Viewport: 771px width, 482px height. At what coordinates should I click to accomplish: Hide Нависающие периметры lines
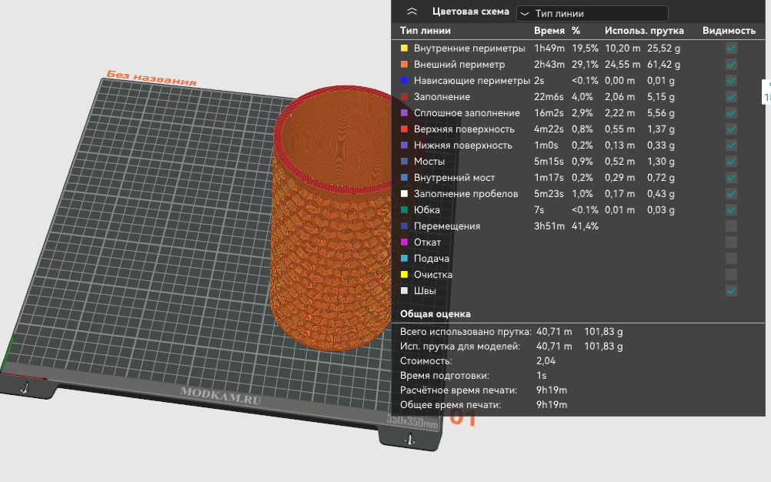(x=731, y=81)
